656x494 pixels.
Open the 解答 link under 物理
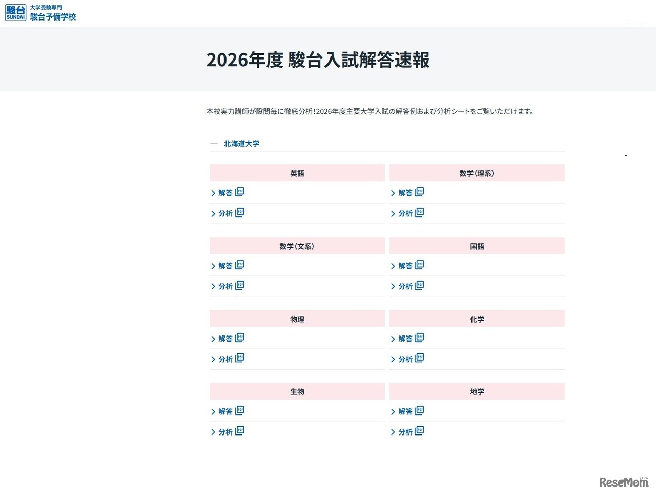click(226, 339)
